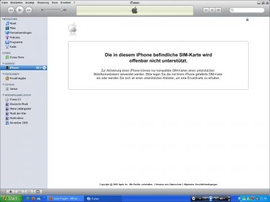Open the Windows Start menu
The height and width of the screenshot is (202, 270).
11,199
